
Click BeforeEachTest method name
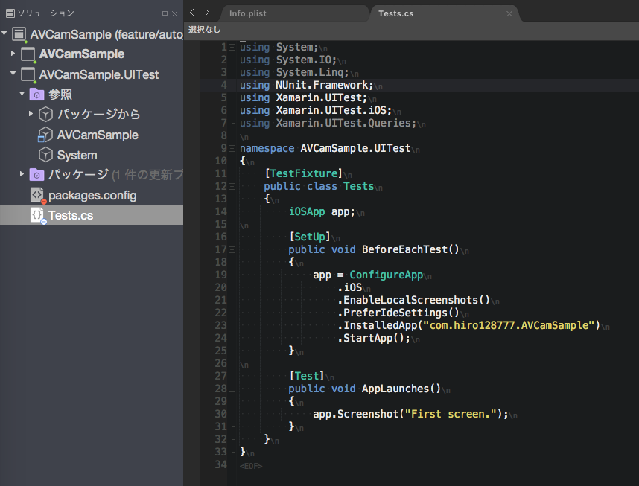[x=404, y=249]
